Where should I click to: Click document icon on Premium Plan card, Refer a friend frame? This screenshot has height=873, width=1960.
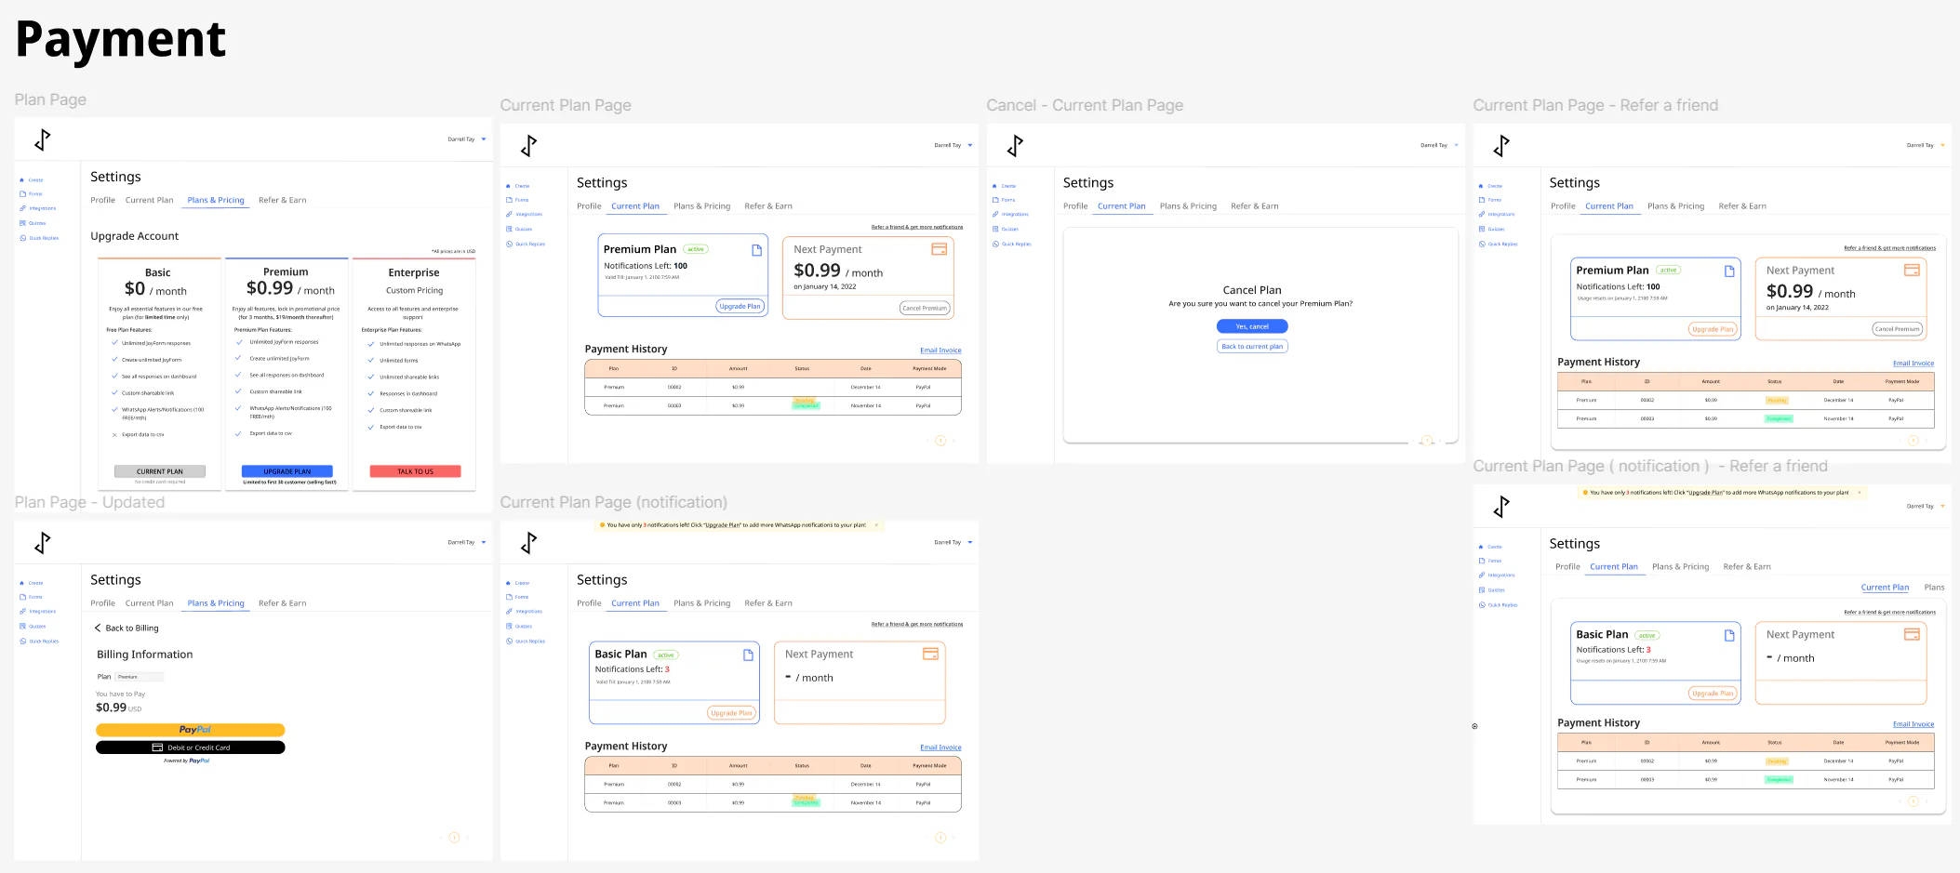coord(1729,271)
